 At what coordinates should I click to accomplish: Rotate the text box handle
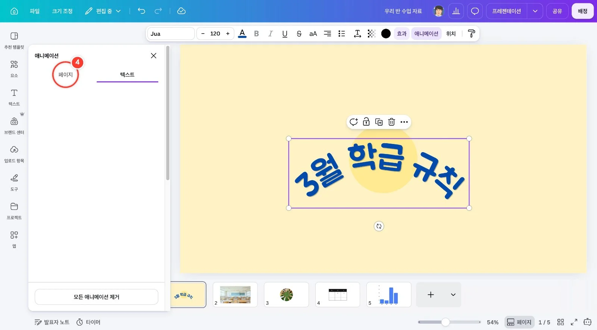pos(379,226)
